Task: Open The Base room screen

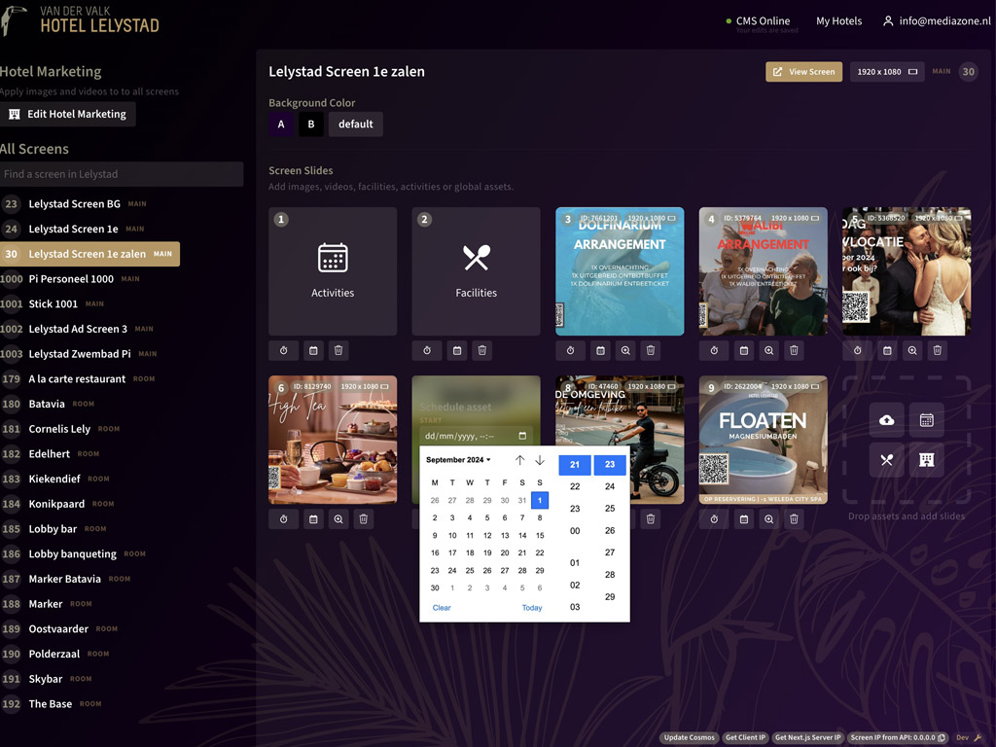Action: coord(51,704)
